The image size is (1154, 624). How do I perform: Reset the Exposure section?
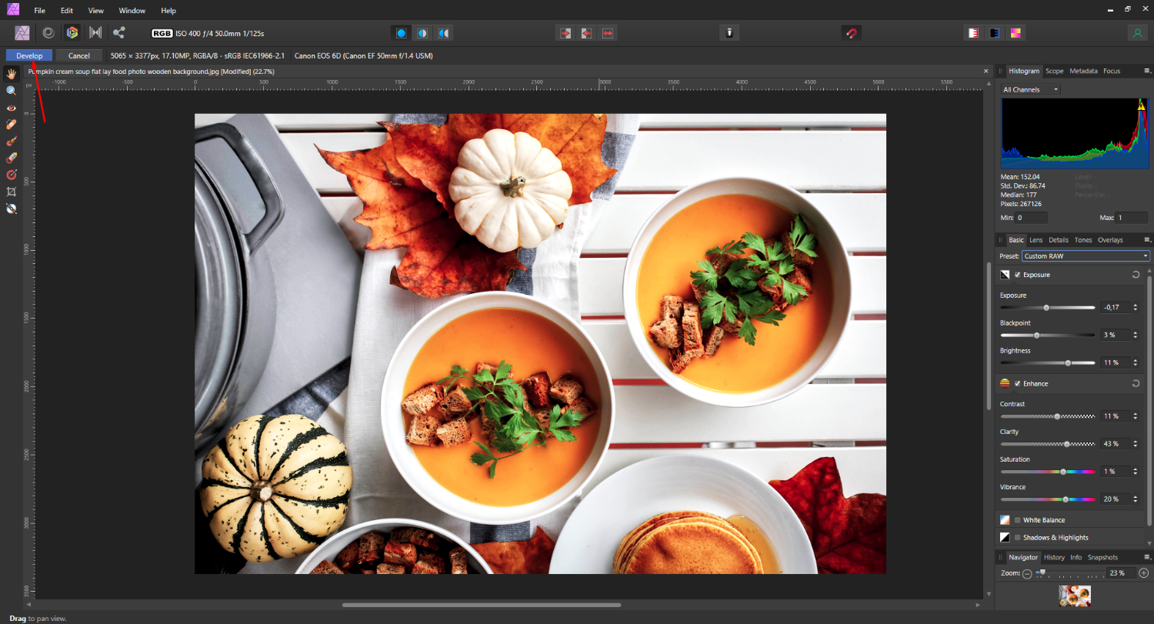click(x=1136, y=275)
